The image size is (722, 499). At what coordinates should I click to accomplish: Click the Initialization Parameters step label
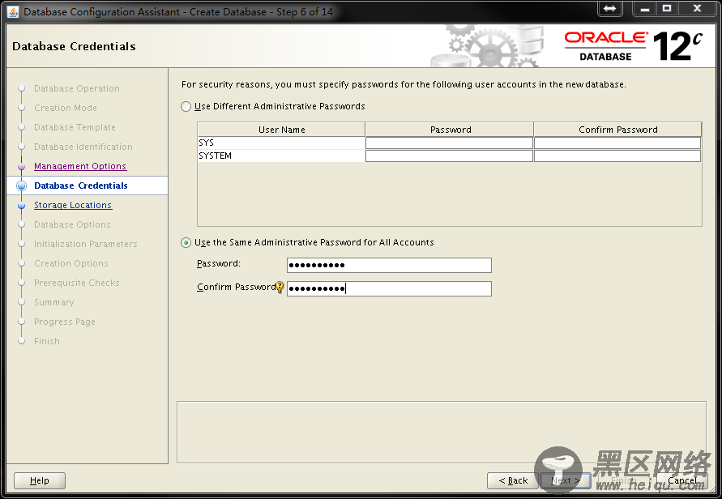tap(86, 244)
